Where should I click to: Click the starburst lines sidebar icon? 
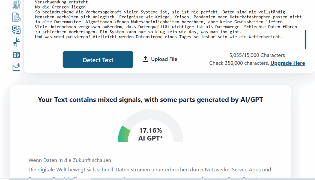point(16,42)
